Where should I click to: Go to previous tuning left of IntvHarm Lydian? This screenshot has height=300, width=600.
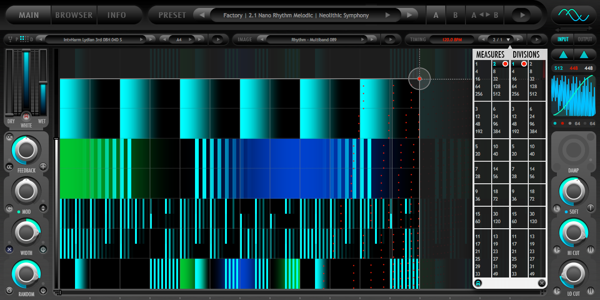tap(41, 40)
